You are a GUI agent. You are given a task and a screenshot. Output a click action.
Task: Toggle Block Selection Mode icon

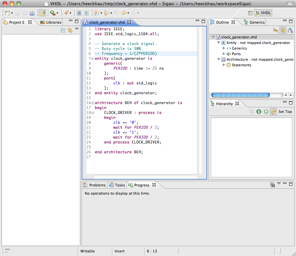tap(79, 13)
